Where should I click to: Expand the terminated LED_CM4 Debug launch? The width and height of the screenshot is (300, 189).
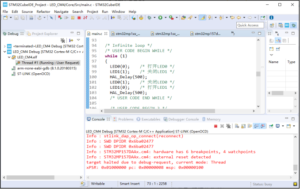point(4,46)
